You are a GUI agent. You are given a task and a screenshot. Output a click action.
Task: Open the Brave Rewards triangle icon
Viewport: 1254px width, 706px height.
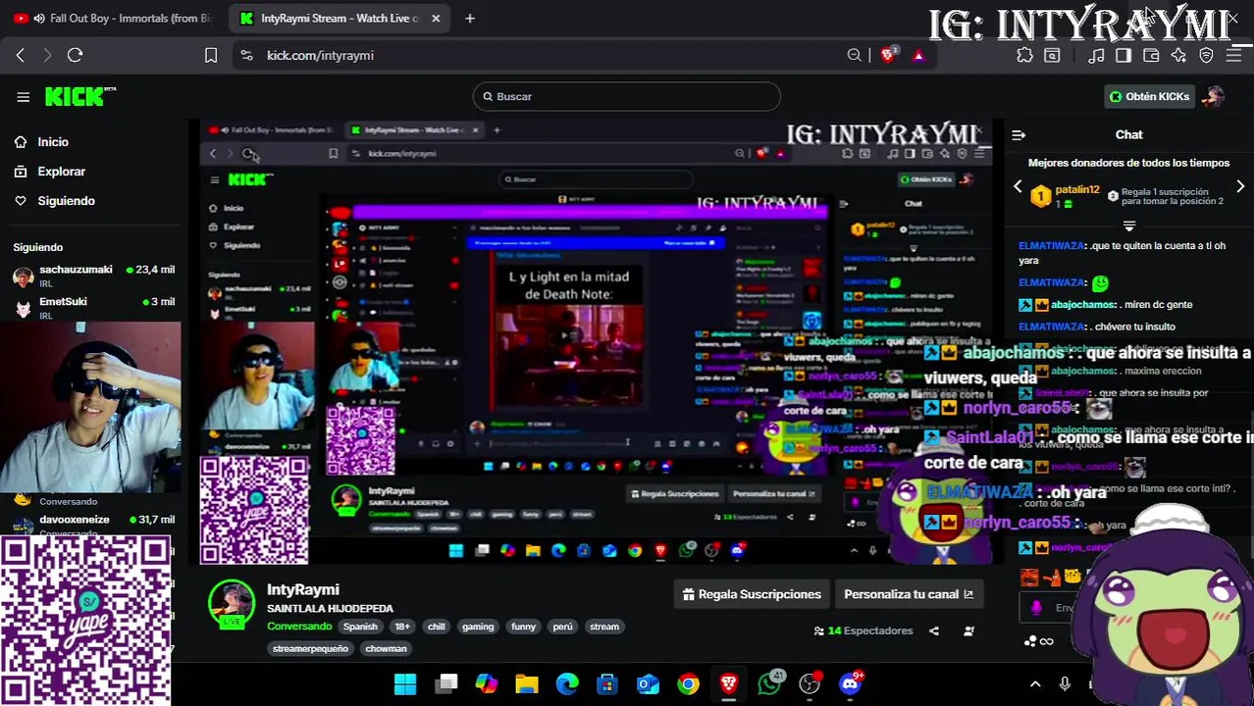pos(918,56)
